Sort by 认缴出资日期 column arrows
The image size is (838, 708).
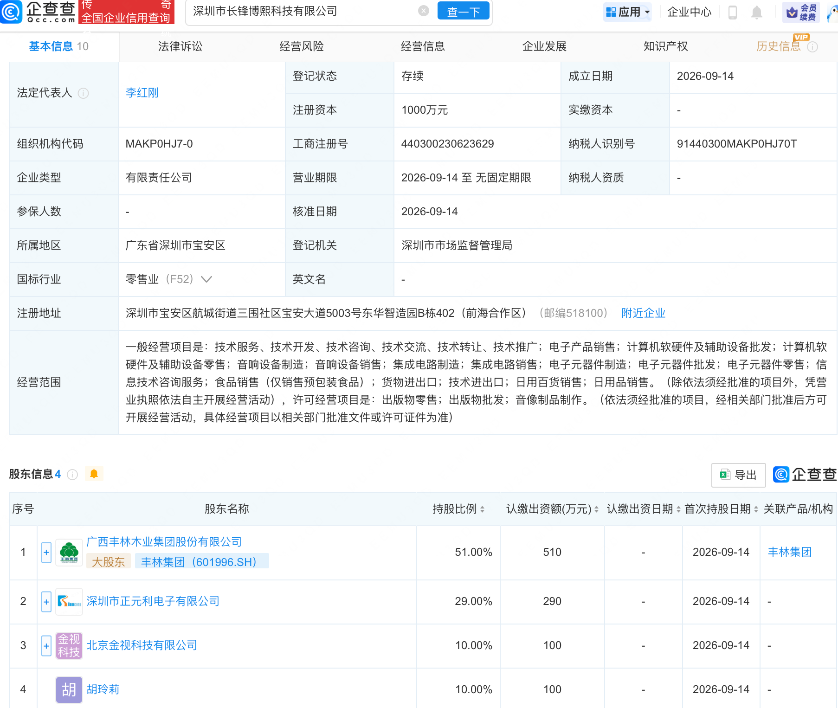pos(678,509)
